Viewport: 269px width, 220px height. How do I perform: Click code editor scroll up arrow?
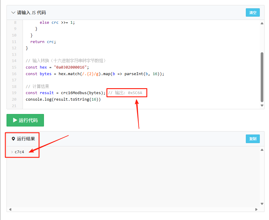coord(262,23)
